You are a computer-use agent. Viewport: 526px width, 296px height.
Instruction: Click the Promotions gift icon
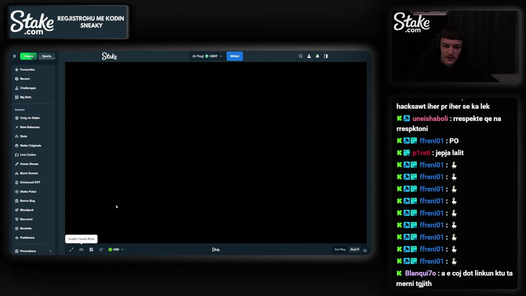17,251
